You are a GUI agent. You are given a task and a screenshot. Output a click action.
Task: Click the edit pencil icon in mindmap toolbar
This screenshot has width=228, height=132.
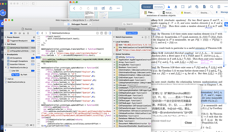(103, 8)
